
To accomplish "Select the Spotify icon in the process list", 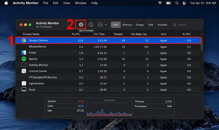I will pyautogui.click(x=24, y=59).
